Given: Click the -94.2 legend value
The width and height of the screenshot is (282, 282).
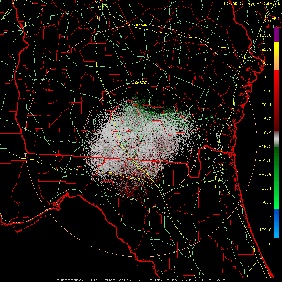Looking at the screenshot, I should (x=265, y=216).
